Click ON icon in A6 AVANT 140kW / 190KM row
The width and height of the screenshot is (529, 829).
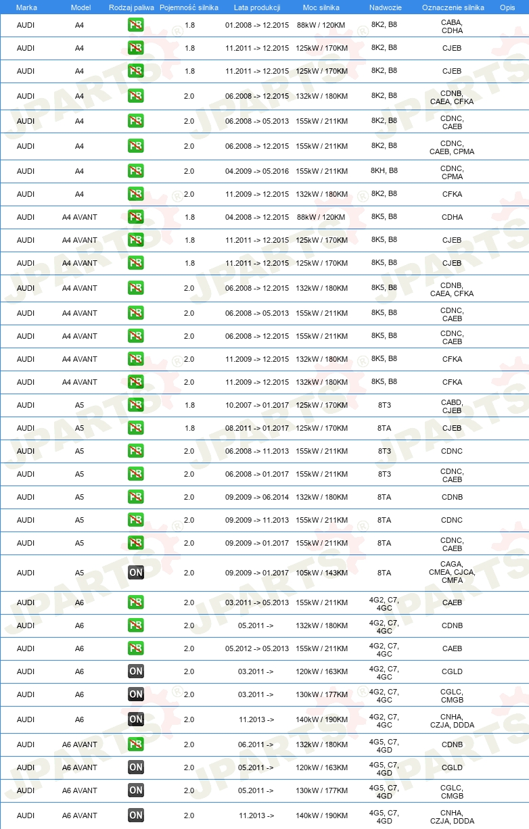point(136,815)
